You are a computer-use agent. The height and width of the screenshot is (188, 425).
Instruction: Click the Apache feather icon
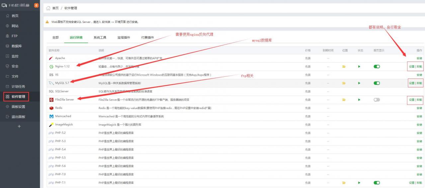pos(51,58)
